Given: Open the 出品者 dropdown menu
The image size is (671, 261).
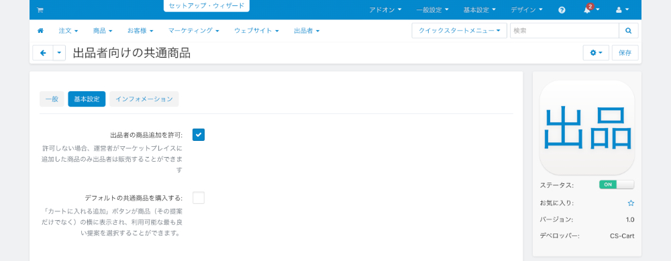Looking at the screenshot, I should tap(307, 31).
